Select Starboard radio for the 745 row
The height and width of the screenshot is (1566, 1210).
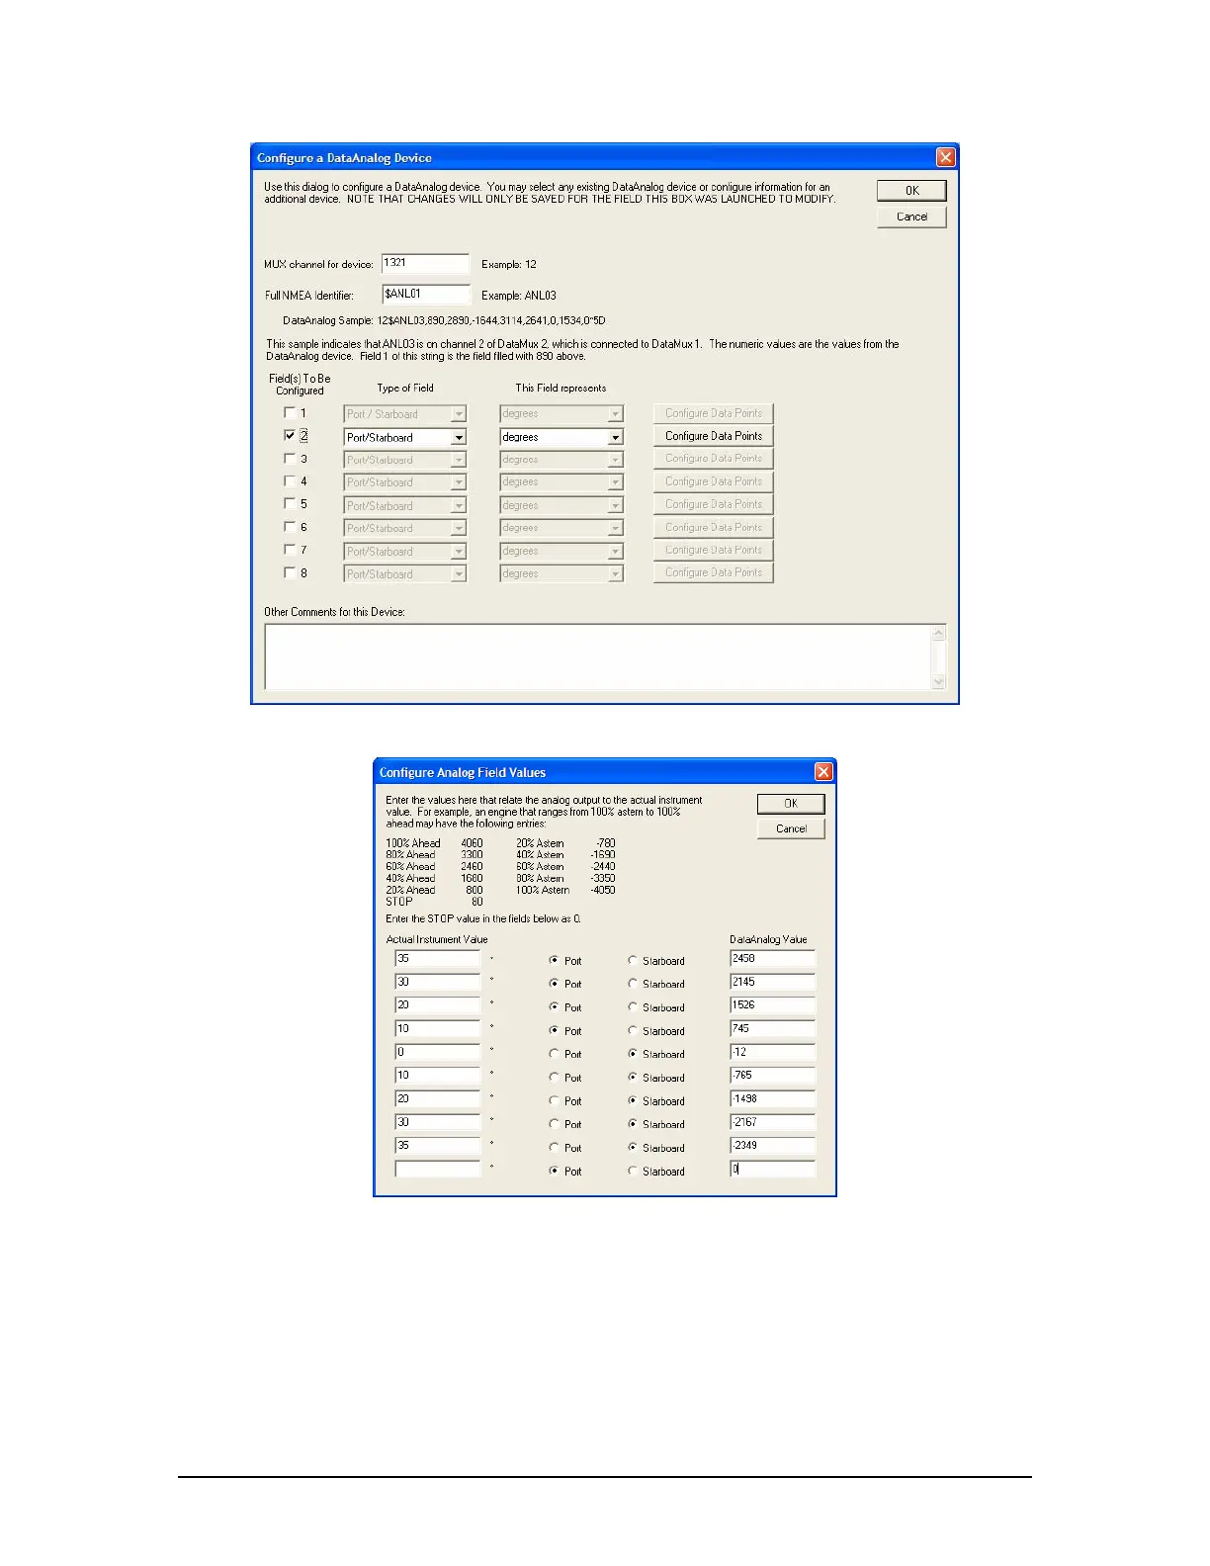(x=633, y=1030)
